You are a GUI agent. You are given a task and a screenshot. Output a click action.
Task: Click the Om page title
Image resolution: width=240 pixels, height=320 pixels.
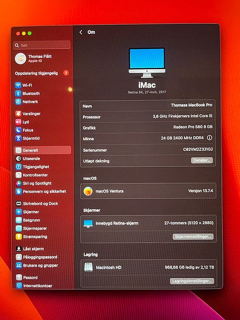pyautogui.click(x=91, y=32)
